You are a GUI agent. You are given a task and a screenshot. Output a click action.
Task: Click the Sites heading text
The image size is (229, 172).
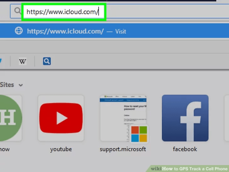click(x=7, y=85)
